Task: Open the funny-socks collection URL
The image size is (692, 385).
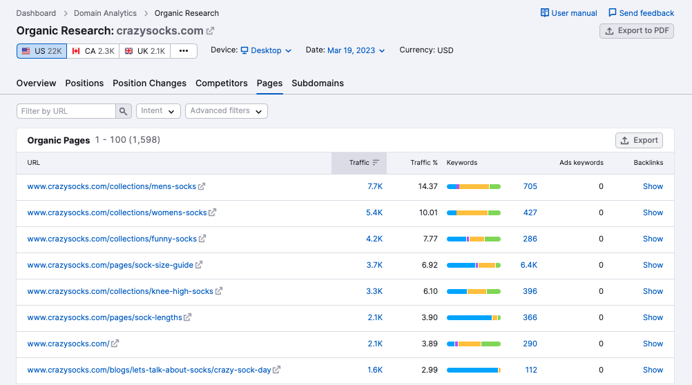Action: (x=112, y=239)
